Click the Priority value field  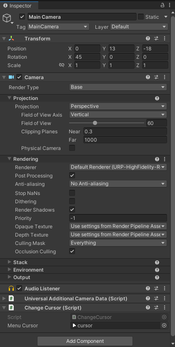pyautogui.click(x=118, y=218)
